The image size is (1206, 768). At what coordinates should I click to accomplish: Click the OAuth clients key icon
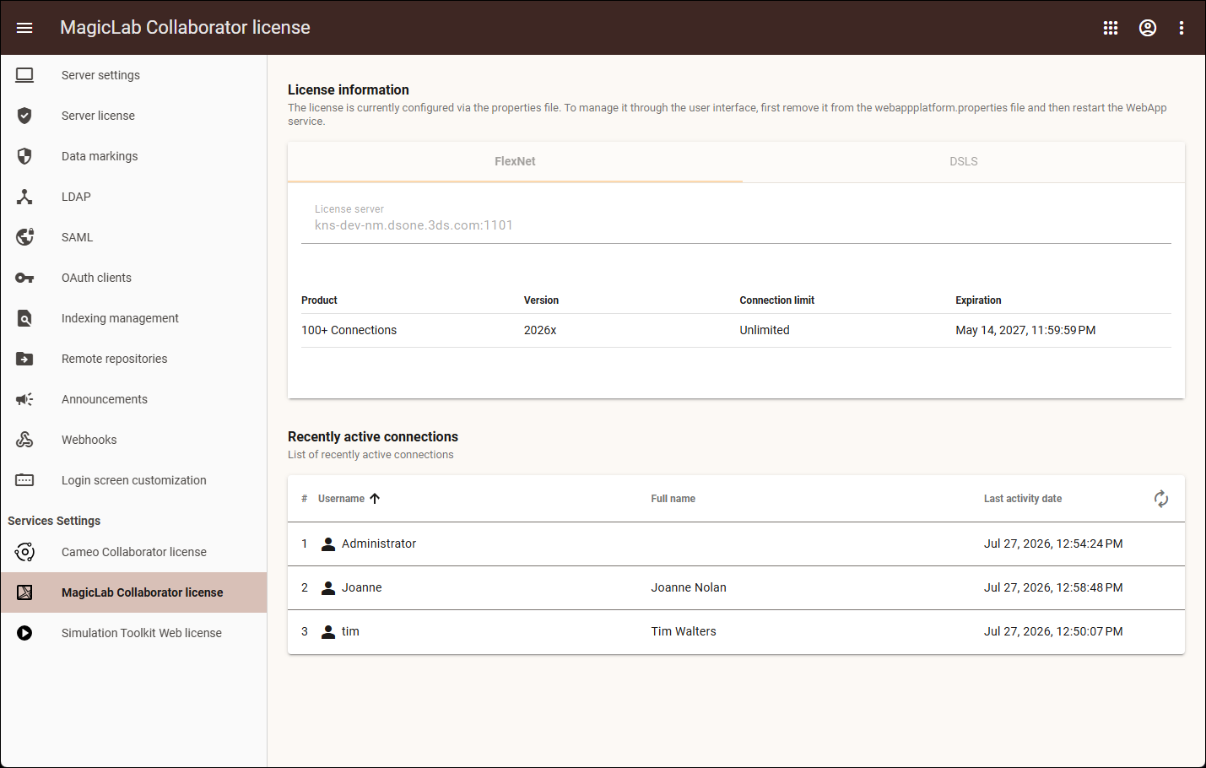(x=24, y=278)
